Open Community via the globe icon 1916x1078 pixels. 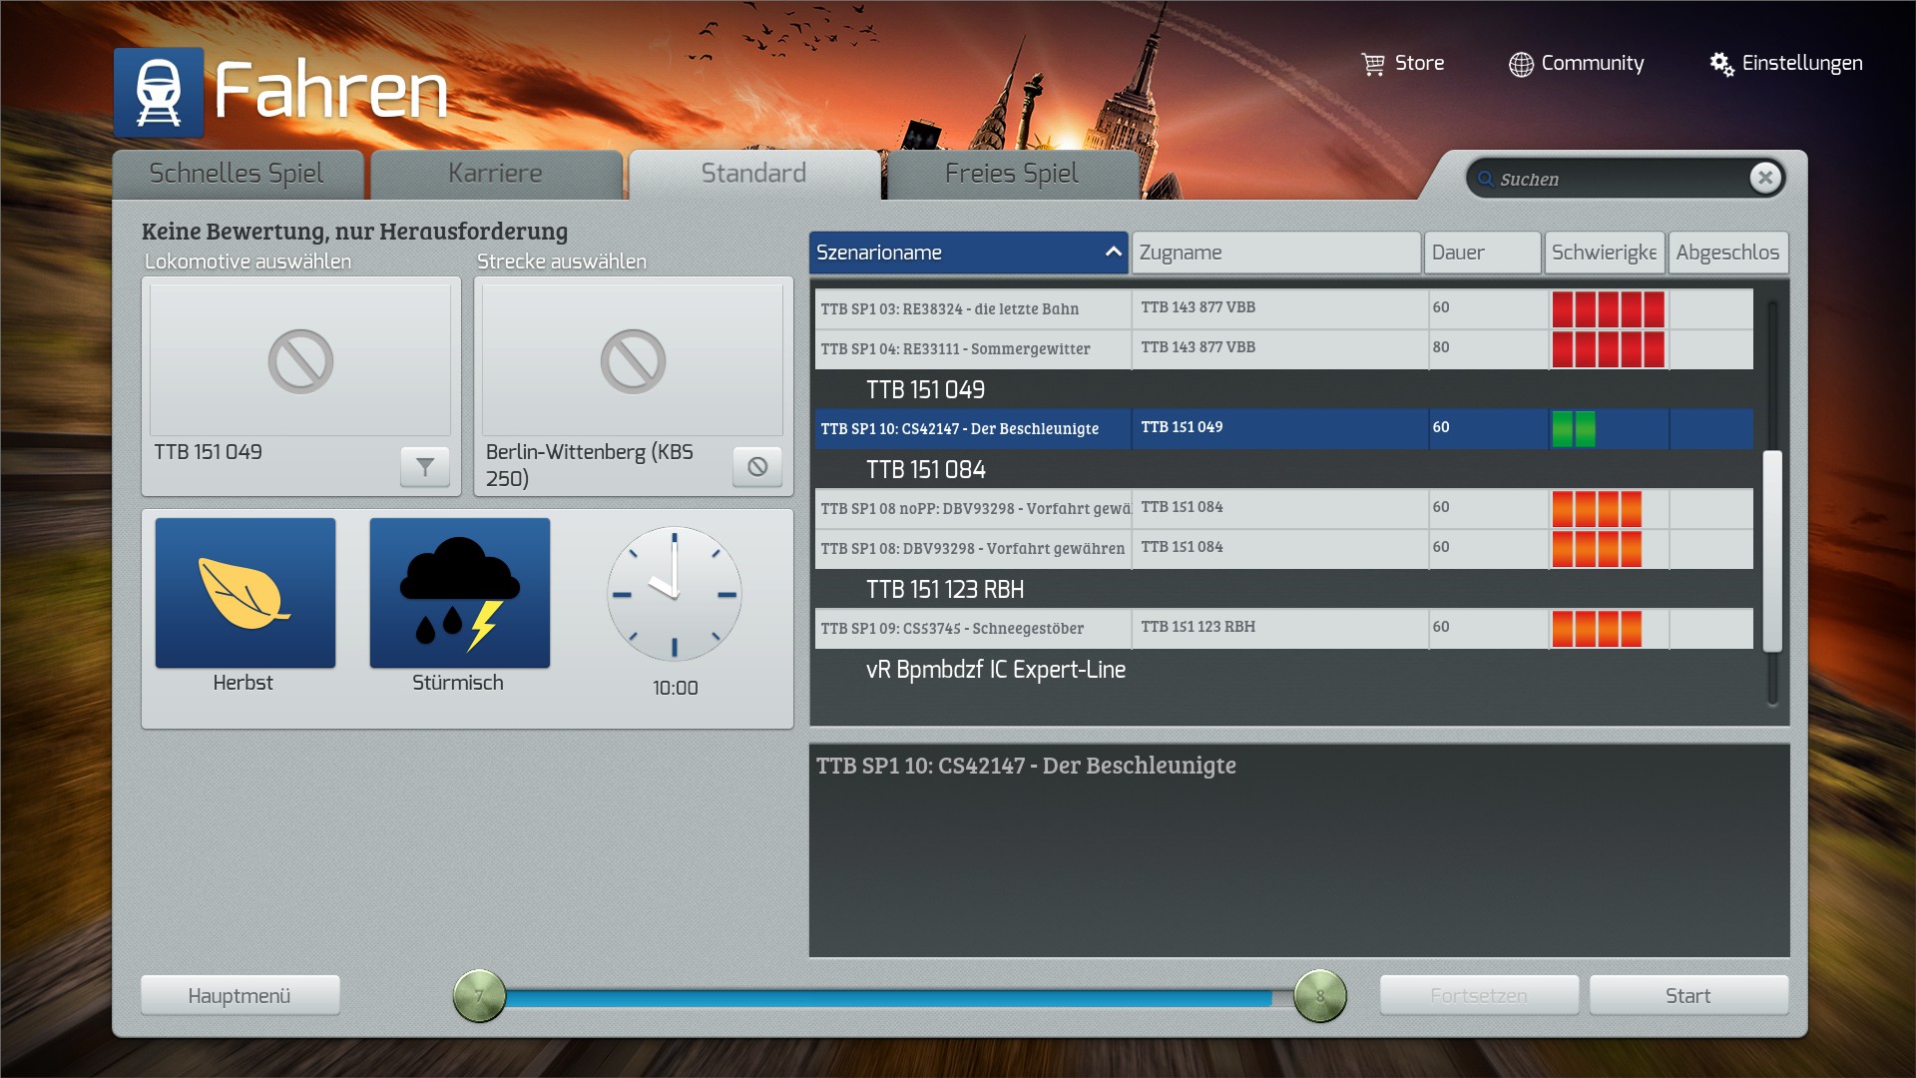pos(1521,64)
